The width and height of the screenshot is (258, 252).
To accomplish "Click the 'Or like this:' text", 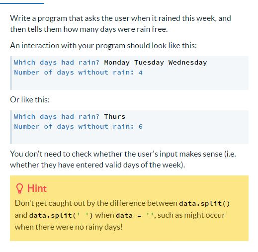I will [x=30, y=100].
